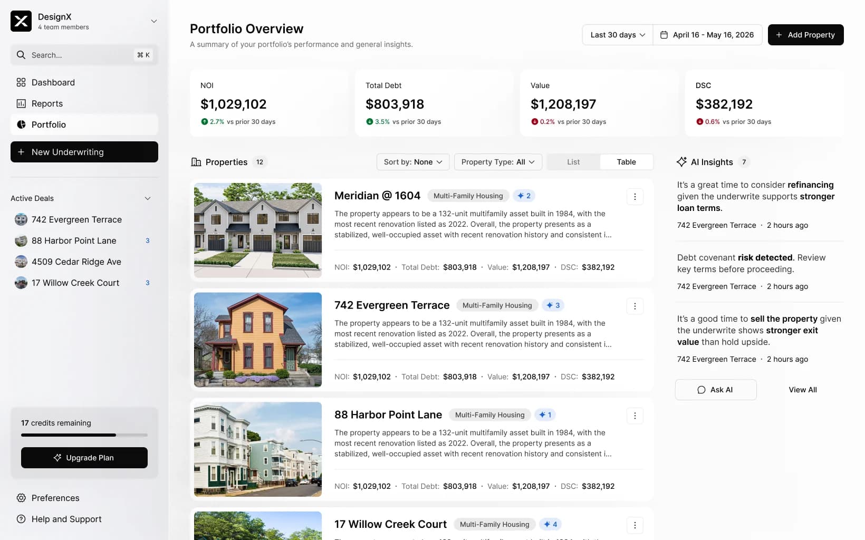Click AI badge on 88 Harbor Point Lane card
The image size is (865, 540).
point(545,415)
